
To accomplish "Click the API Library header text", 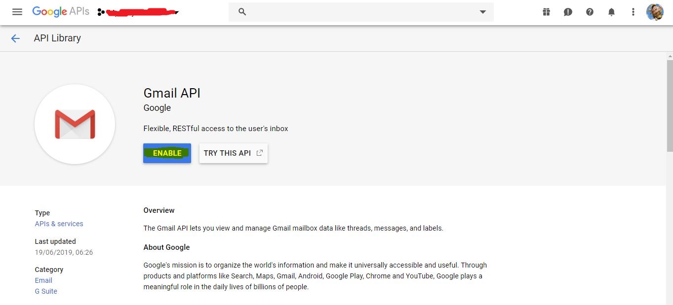I will coord(57,38).
